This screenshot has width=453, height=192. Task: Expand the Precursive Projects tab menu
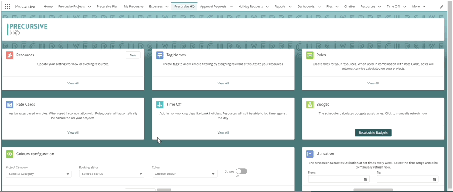pos(89,7)
